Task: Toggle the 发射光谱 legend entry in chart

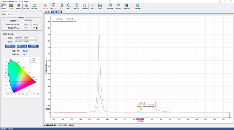Action: [x=69, y=19]
